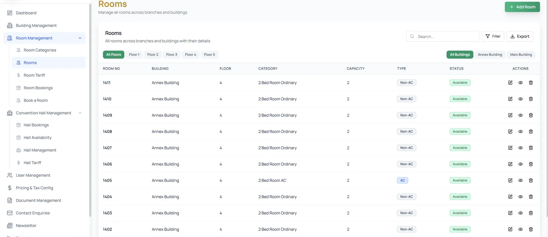Filter by Annex Building
Viewport: 548px width, 237px height.
point(490,54)
